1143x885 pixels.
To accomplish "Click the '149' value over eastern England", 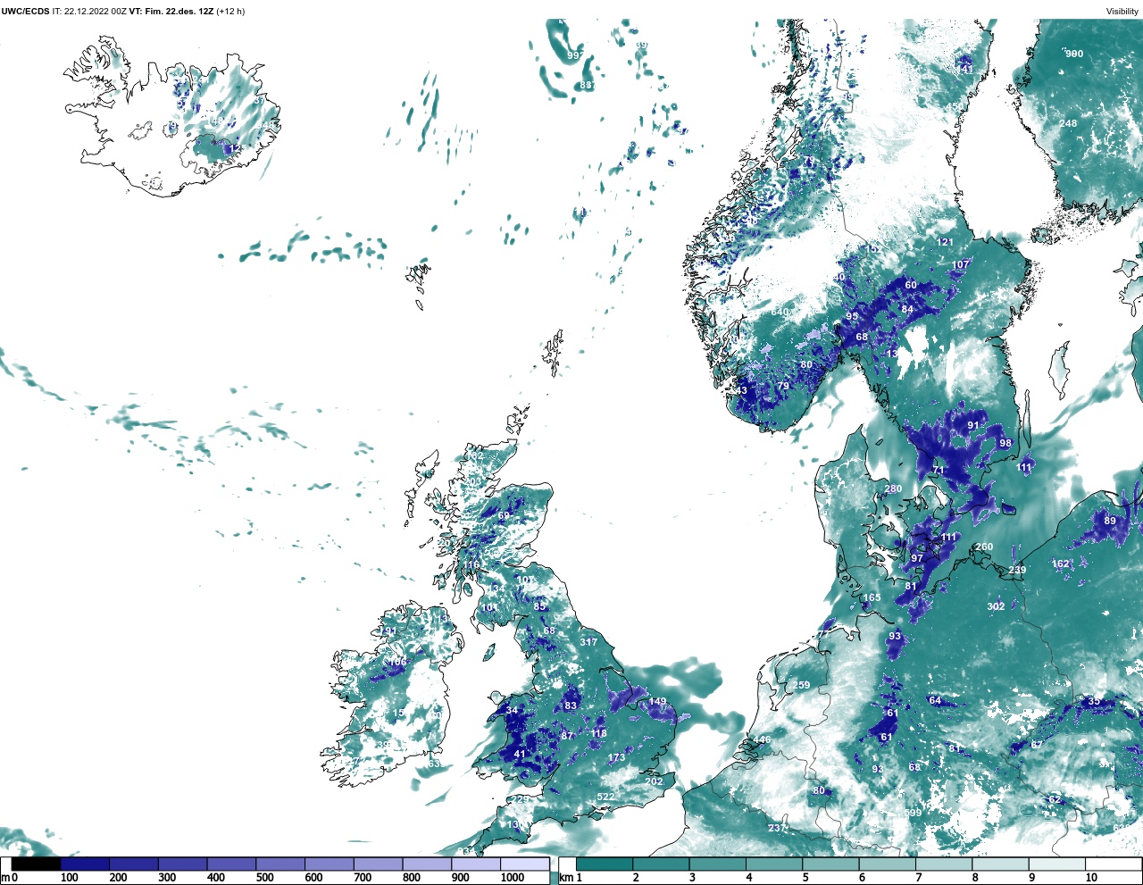I will (x=657, y=702).
